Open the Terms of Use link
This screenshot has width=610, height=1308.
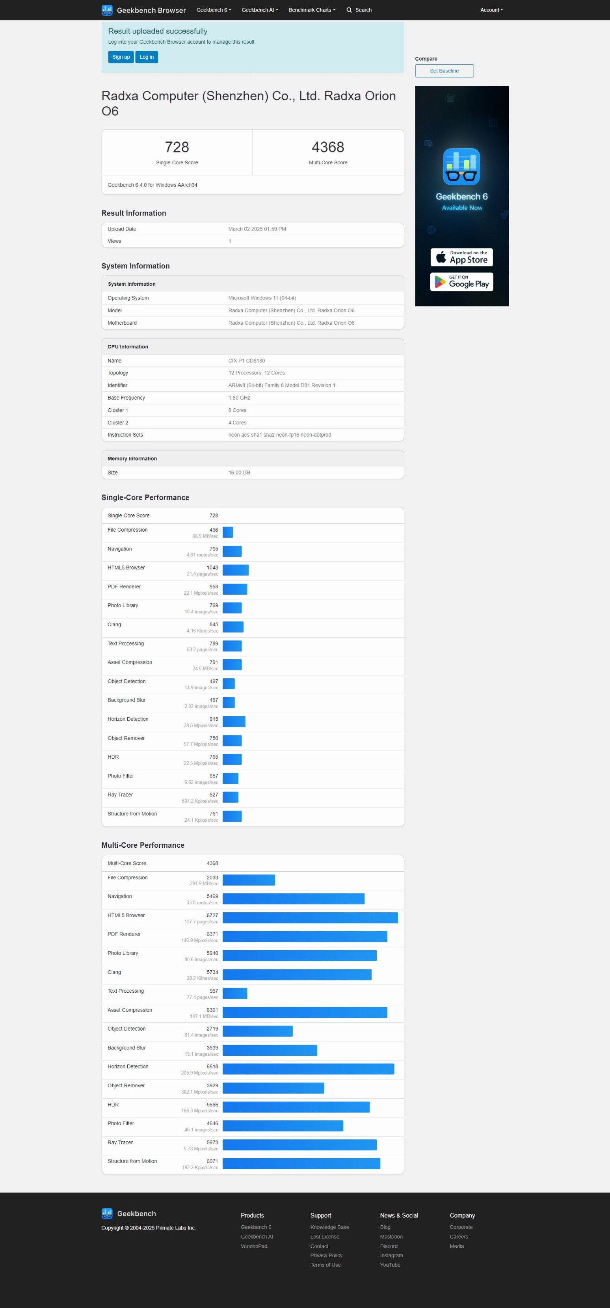pos(325,1265)
